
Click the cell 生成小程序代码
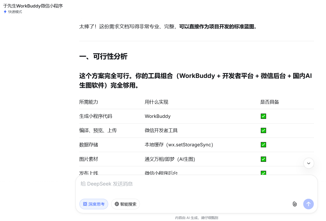[96, 116]
